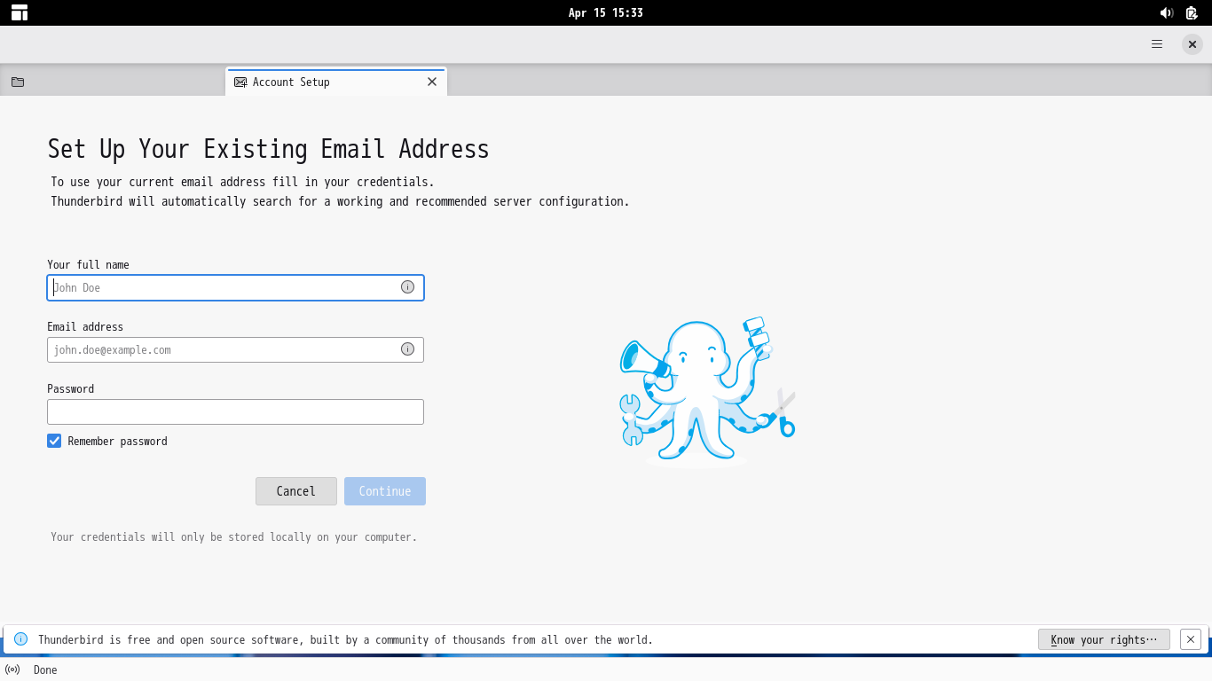Click the octopus mascot illustration
Viewport: 1212px width, 681px height.
707,392
